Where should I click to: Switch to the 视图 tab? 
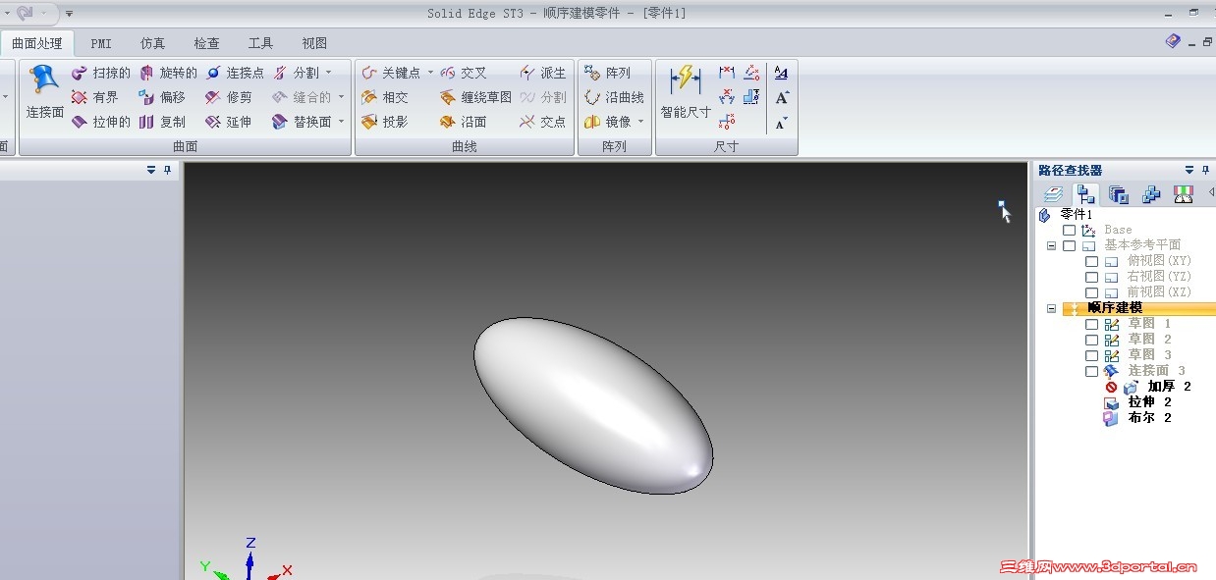pos(314,43)
